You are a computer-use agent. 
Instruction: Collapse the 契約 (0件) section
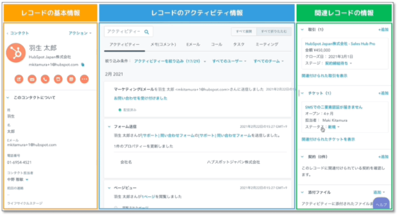(302, 157)
